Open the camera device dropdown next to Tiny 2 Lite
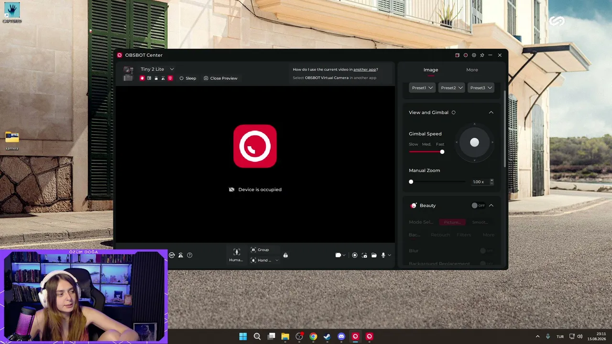Viewport: 612px width, 344px height. [172, 69]
